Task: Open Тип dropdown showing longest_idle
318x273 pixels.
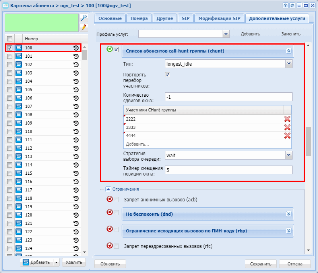Action: click(x=289, y=64)
